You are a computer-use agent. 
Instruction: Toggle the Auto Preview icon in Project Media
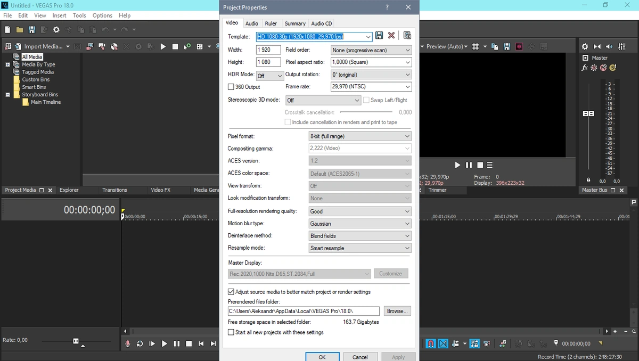coord(187,46)
